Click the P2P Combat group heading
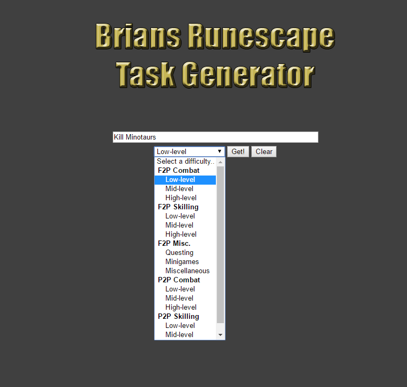Viewport: 407px width, 387px height. (x=185, y=280)
